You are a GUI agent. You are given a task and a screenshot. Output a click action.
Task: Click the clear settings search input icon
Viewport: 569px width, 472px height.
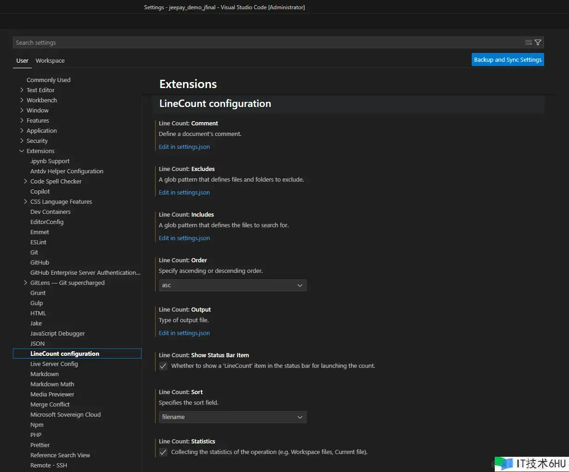[x=528, y=42]
